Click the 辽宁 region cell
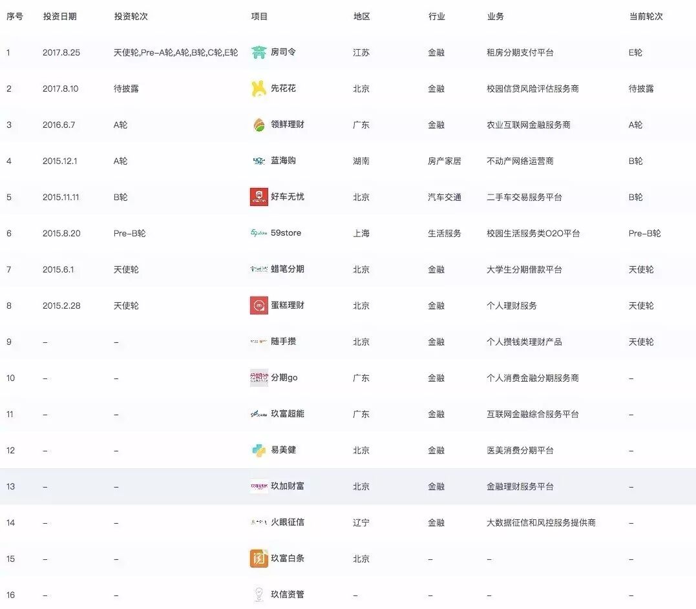The width and height of the screenshot is (696, 609). click(x=361, y=522)
